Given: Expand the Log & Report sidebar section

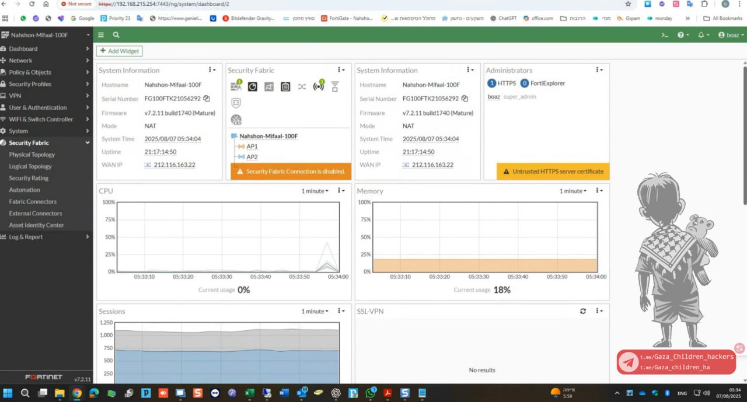Looking at the screenshot, I should pyautogui.click(x=46, y=237).
